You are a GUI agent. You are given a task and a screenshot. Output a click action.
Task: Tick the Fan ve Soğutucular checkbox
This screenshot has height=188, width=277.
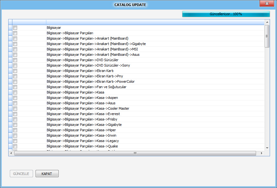pos(15,87)
